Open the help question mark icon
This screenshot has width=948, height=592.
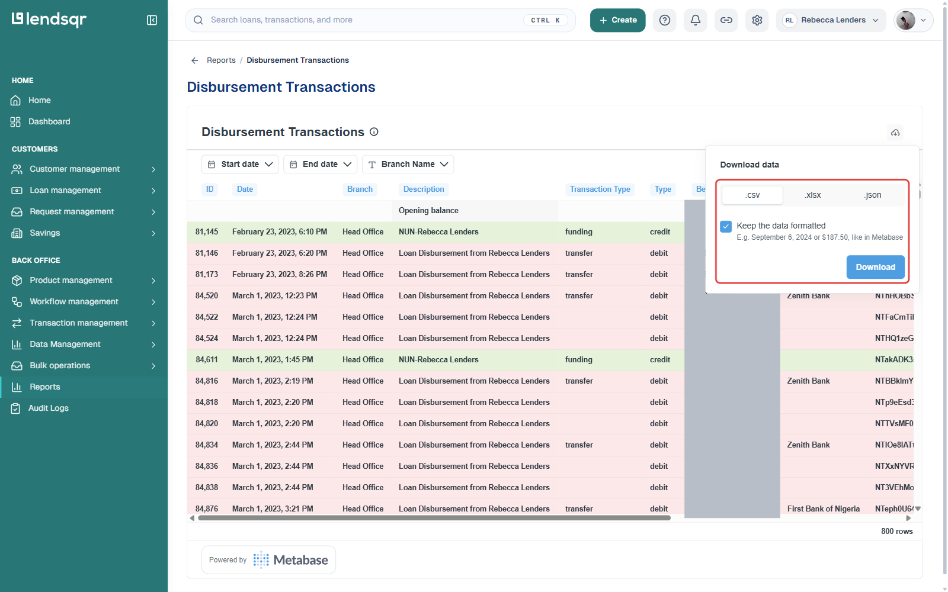[x=665, y=20]
